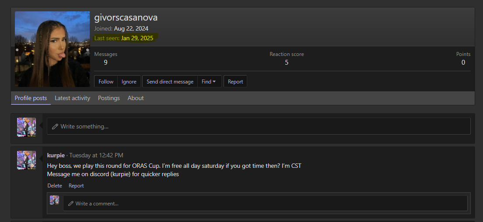
Task: Follow givorscasanova
Action: coord(106,81)
